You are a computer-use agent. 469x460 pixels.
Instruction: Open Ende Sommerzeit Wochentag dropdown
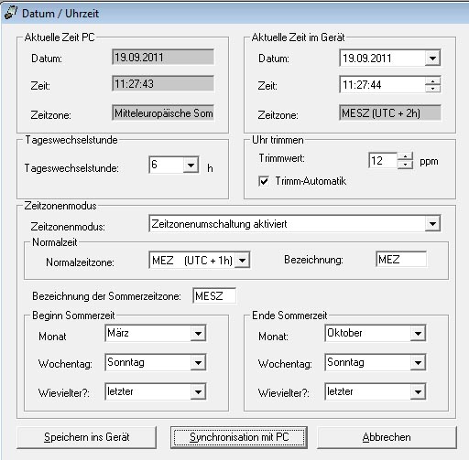point(418,362)
